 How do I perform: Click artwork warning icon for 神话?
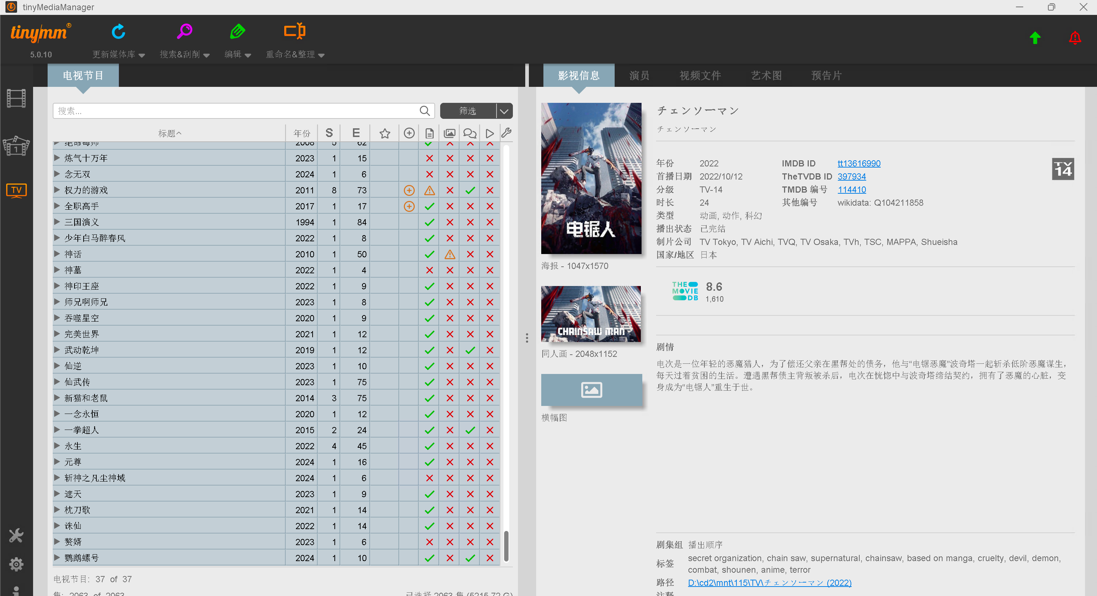pyautogui.click(x=449, y=254)
